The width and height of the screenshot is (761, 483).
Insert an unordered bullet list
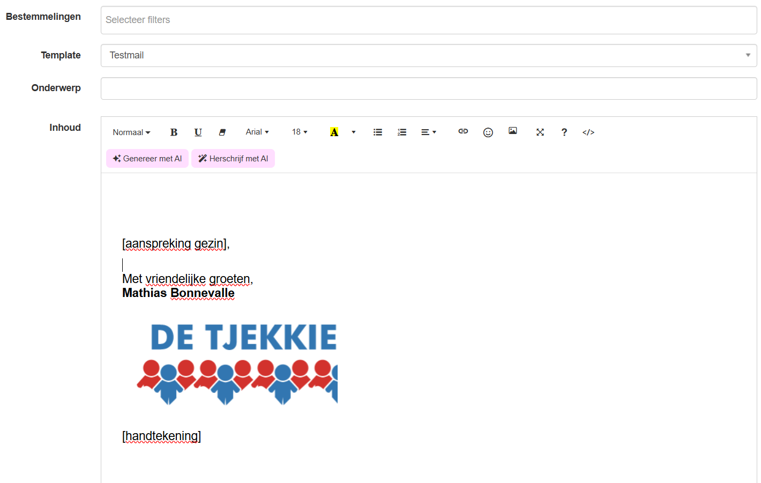point(378,132)
